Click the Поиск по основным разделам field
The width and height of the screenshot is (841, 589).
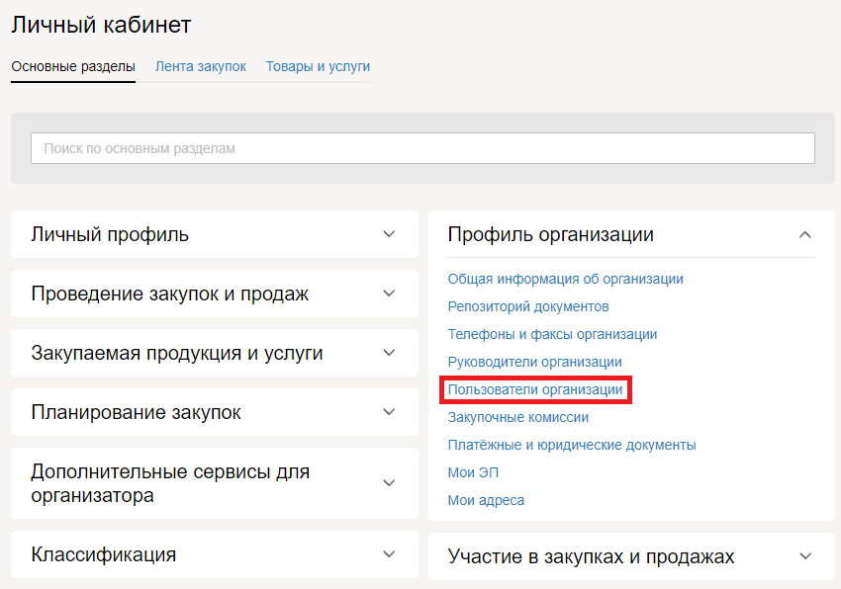coord(422,148)
